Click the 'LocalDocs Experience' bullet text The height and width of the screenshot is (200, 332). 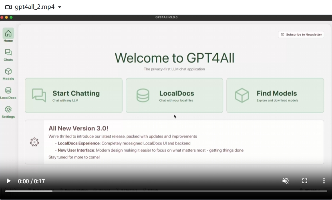(78, 143)
